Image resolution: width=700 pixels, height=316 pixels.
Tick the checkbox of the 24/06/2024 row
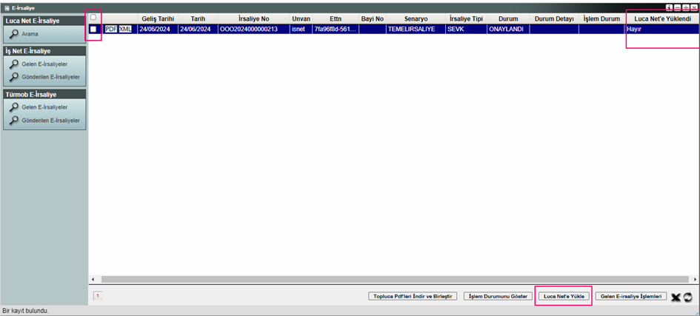(x=94, y=29)
